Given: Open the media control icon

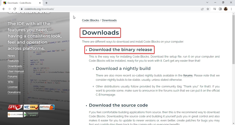Looking at the screenshot, I should point(215,9).
